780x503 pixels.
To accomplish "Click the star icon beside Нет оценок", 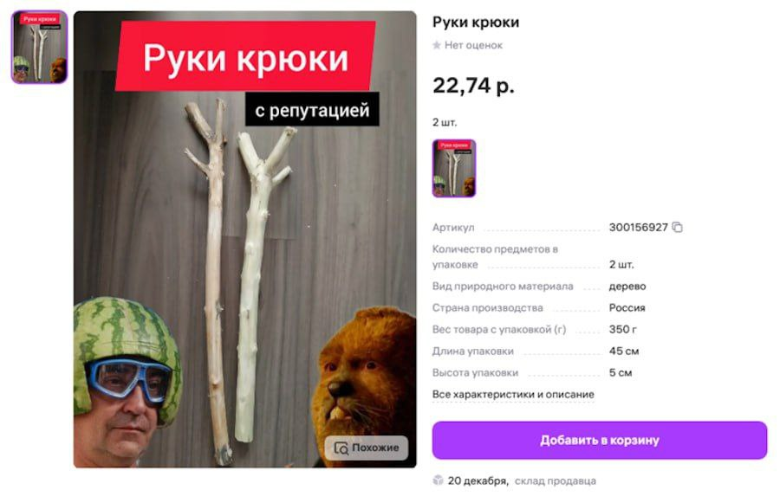I will (x=437, y=45).
